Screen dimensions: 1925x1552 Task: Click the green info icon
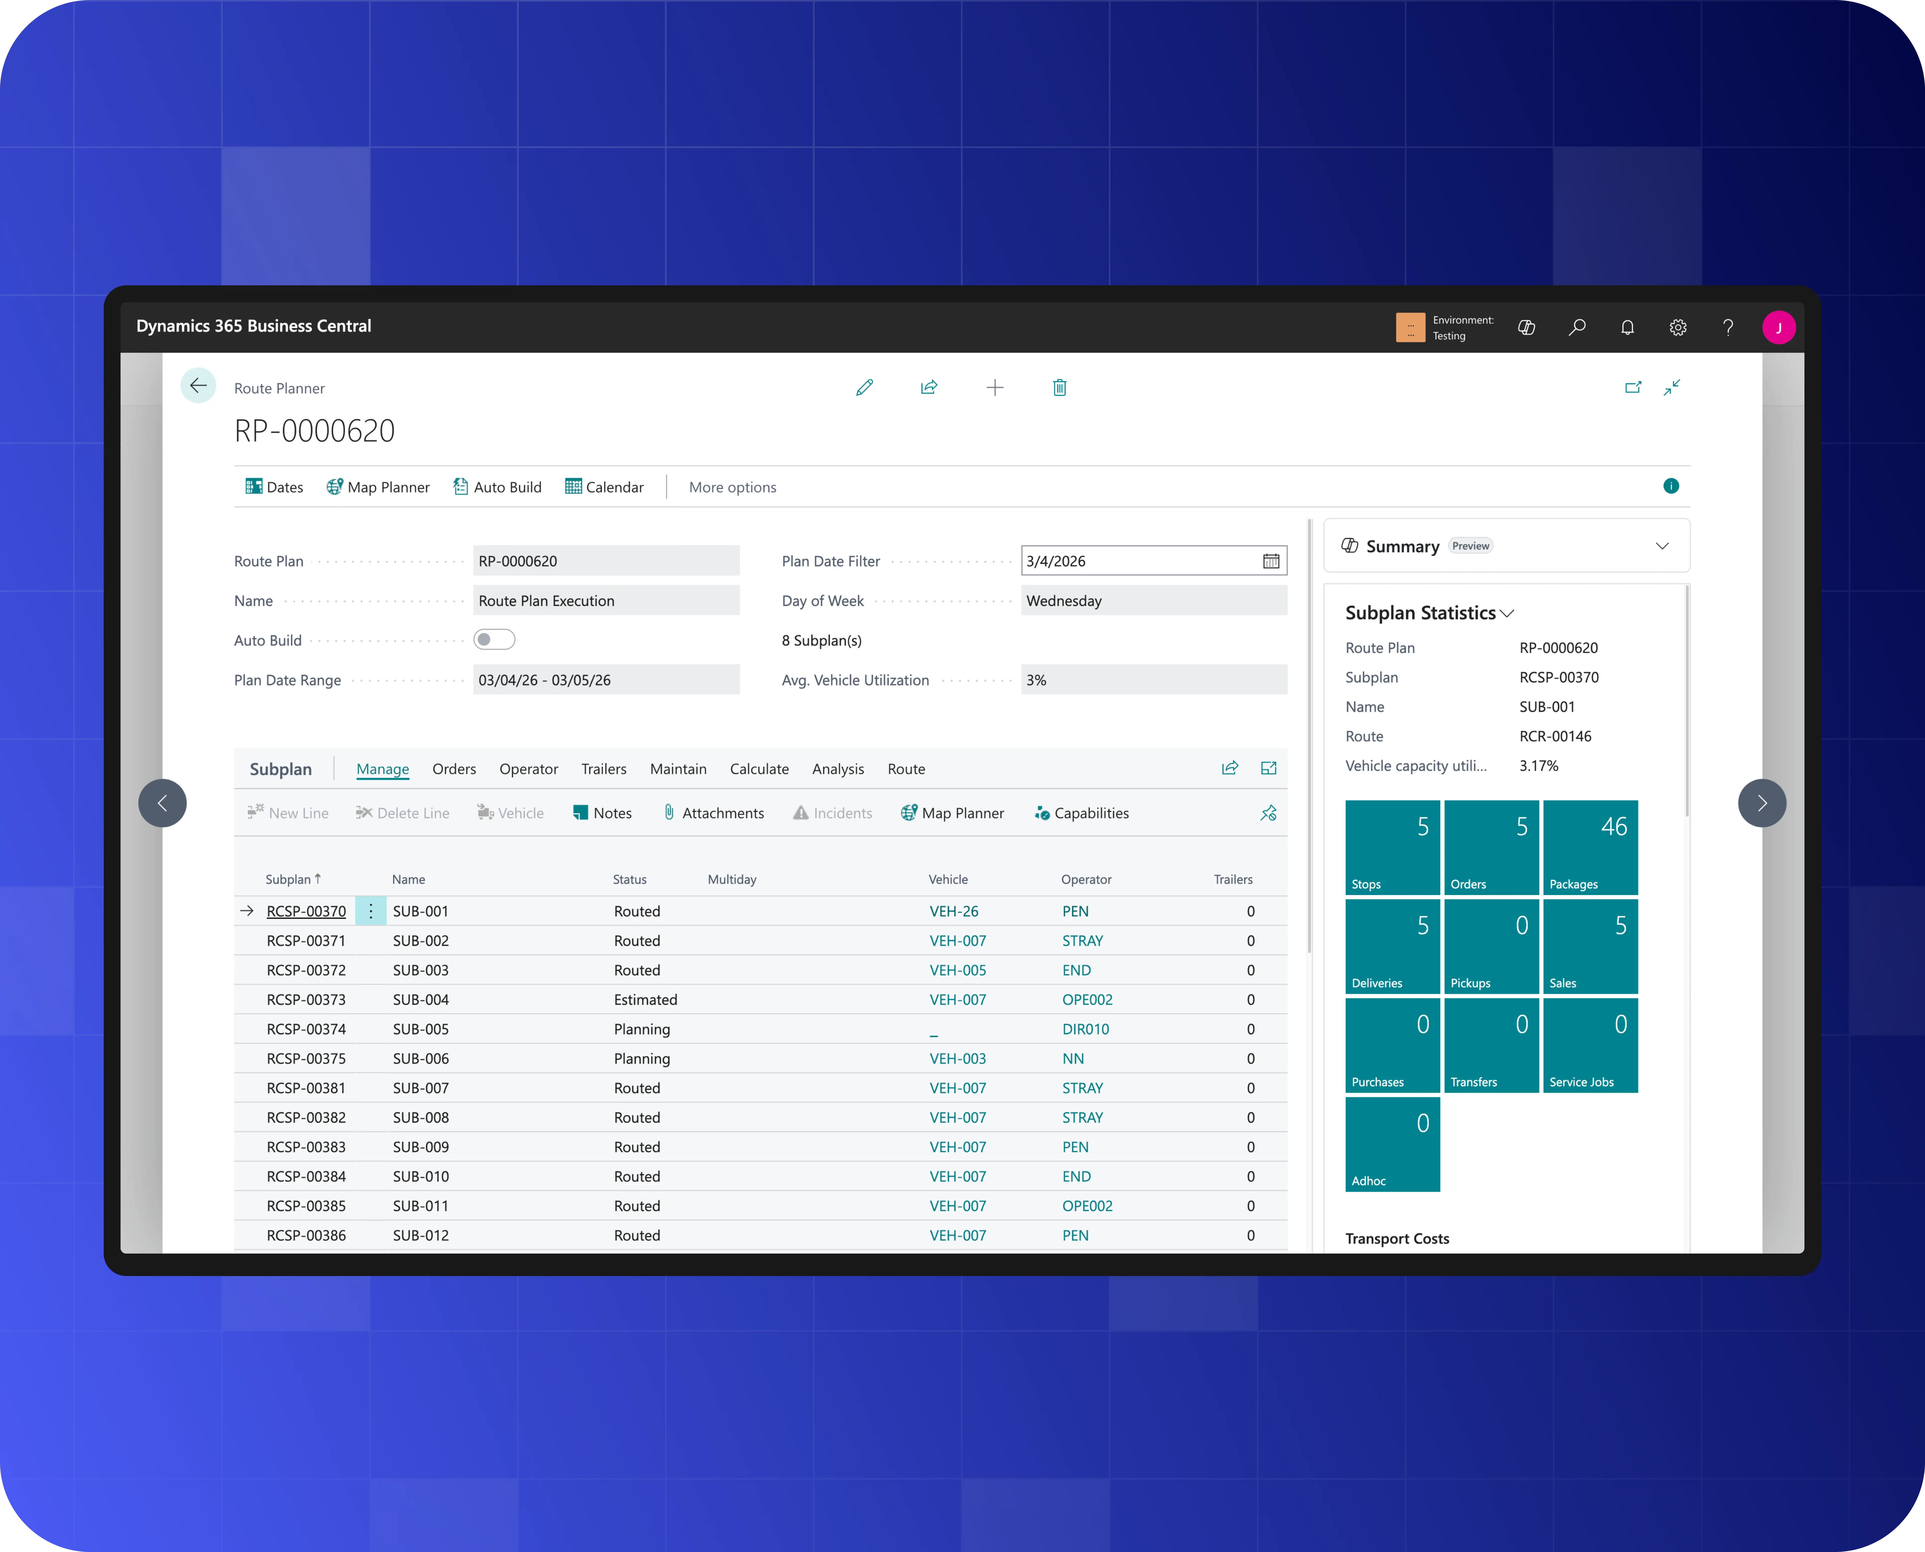1671,485
